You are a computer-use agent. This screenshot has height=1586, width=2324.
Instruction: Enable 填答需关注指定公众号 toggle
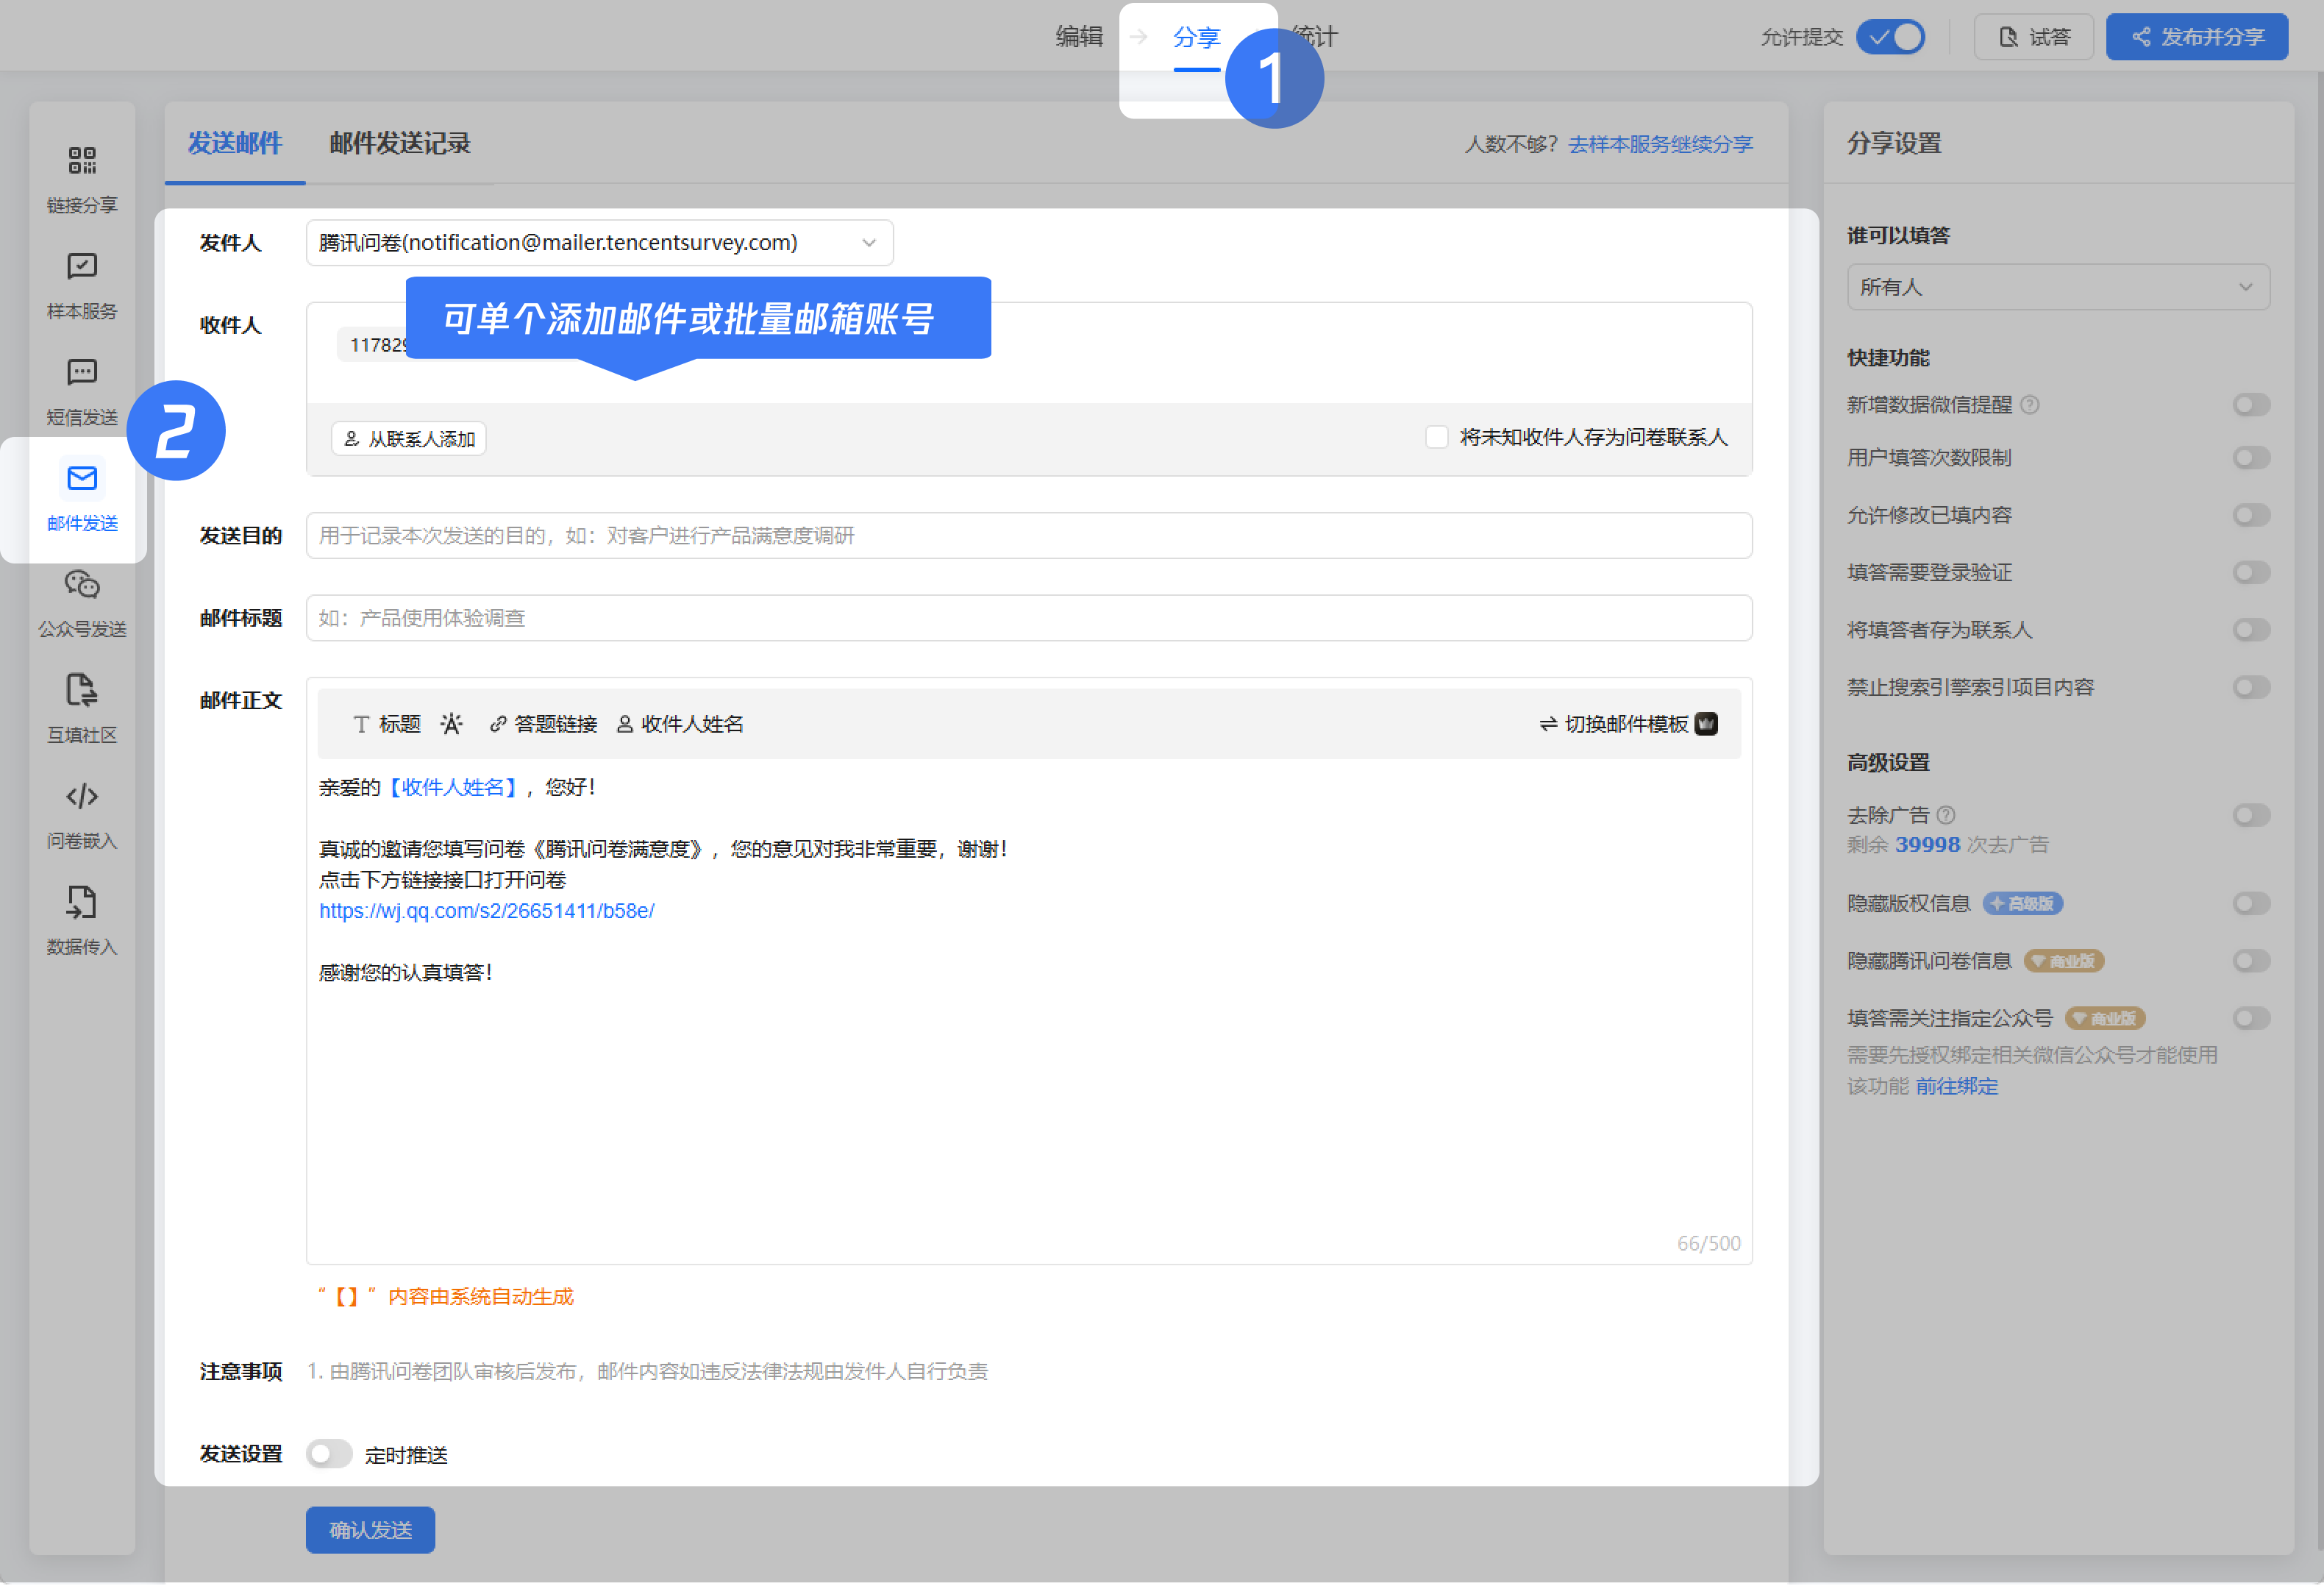pyautogui.click(x=2251, y=1019)
